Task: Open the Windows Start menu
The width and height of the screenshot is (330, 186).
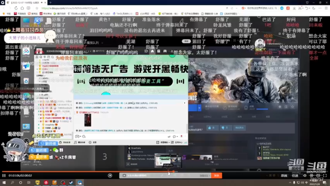Action: pyautogui.click(x=4, y=183)
